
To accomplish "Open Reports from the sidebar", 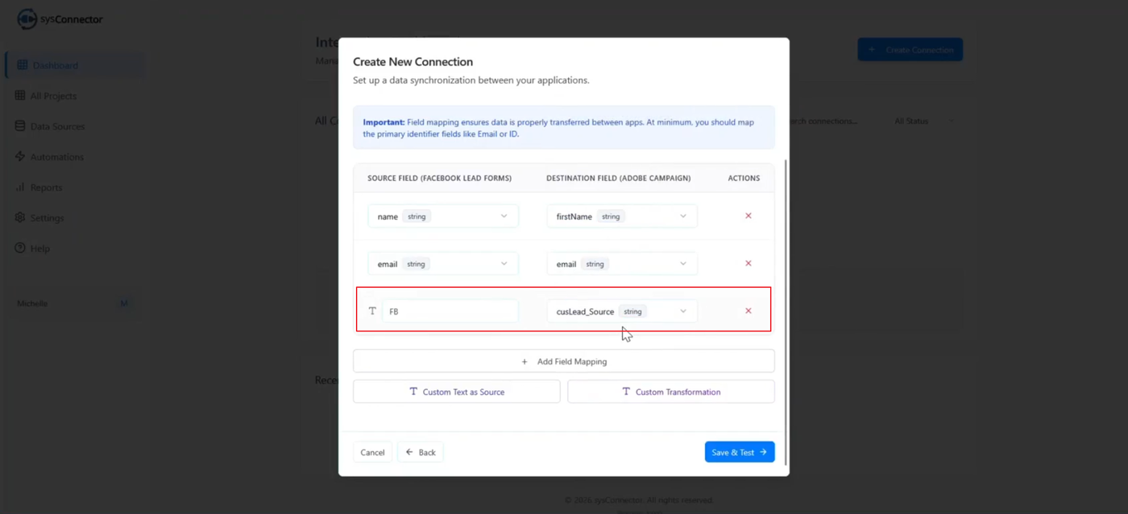I will click(x=46, y=187).
